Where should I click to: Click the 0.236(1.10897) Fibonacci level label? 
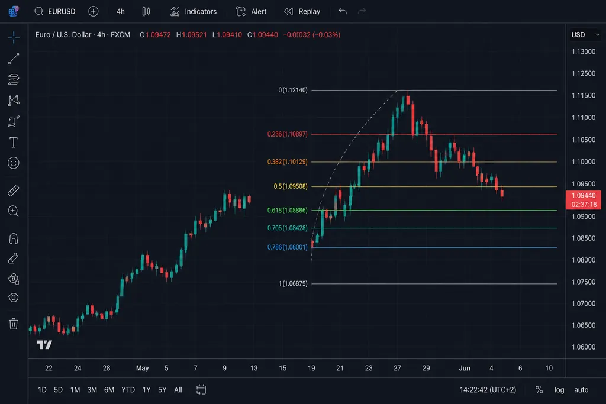(x=288, y=134)
